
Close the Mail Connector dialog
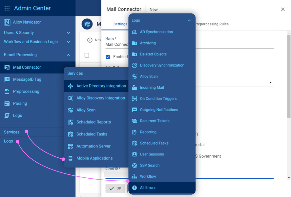click(283, 9)
